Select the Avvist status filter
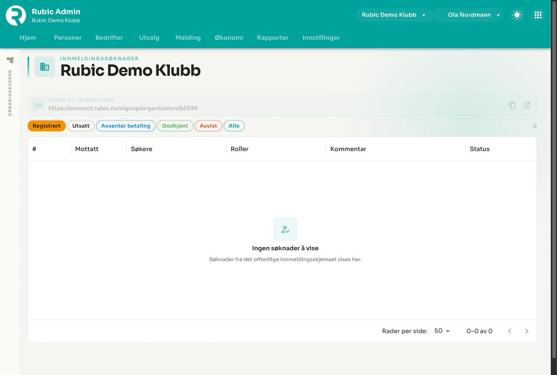Viewport: 557px width, 375px height. (x=208, y=126)
